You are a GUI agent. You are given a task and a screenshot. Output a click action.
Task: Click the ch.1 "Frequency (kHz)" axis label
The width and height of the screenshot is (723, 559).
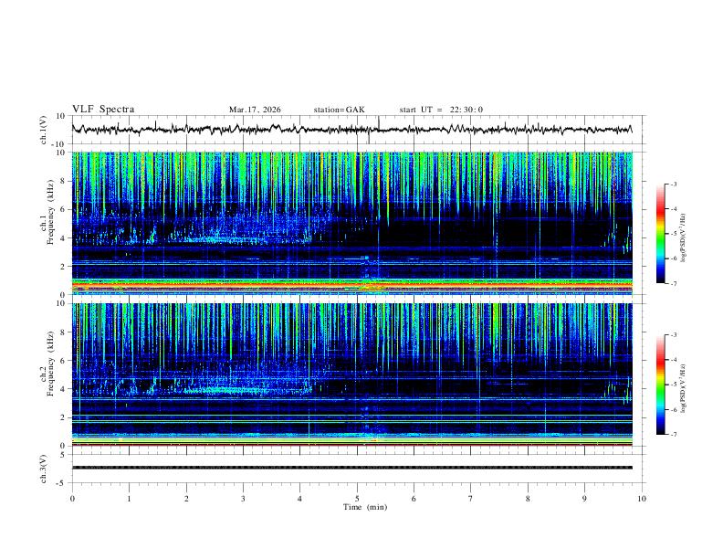click(x=51, y=211)
